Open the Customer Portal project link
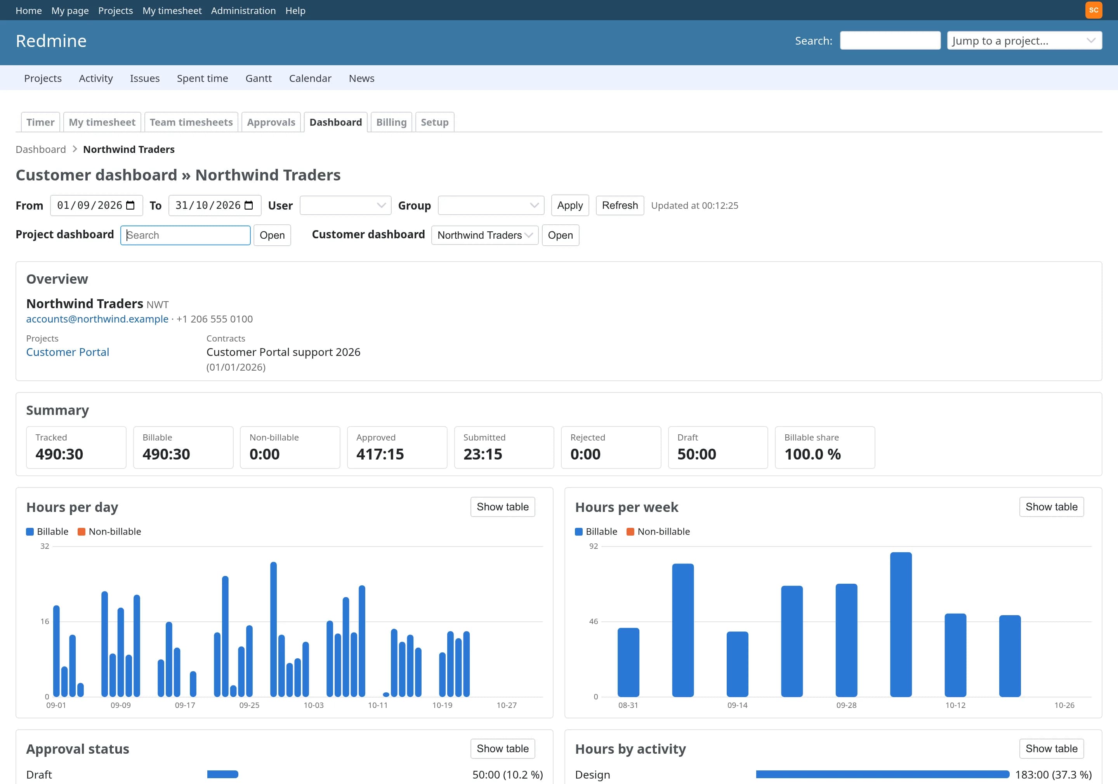Viewport: 1118px width, 784px height. pyautogui.click(x=68, y=352)
